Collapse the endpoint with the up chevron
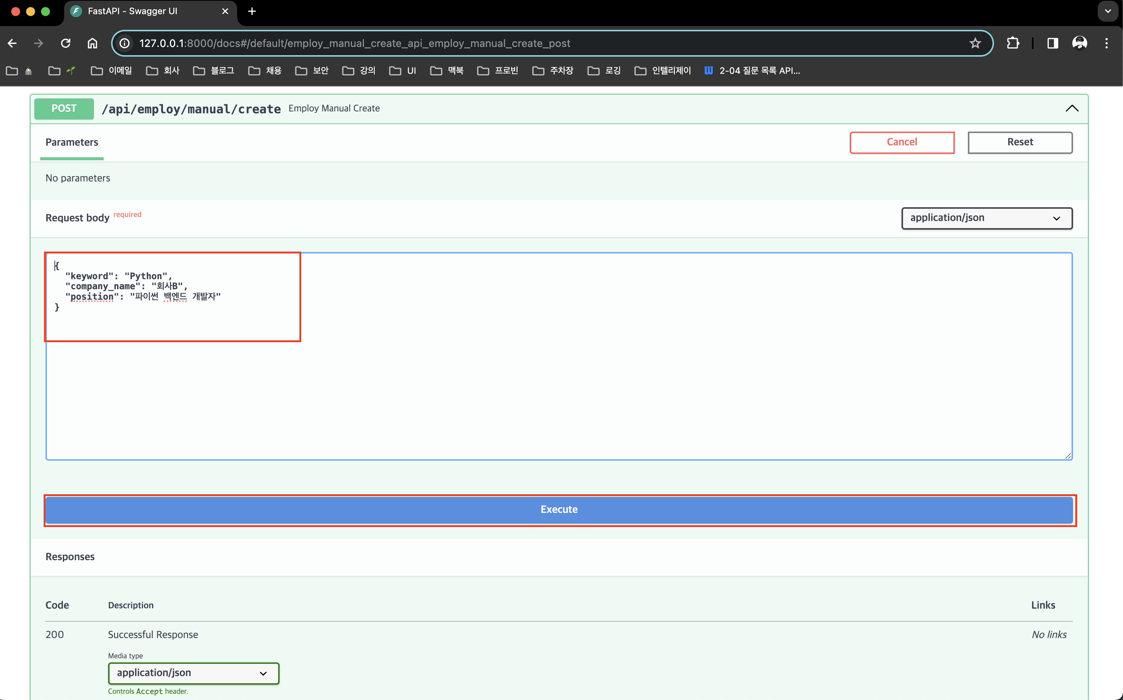The image size is (1123, 700). coord(1072,108)
